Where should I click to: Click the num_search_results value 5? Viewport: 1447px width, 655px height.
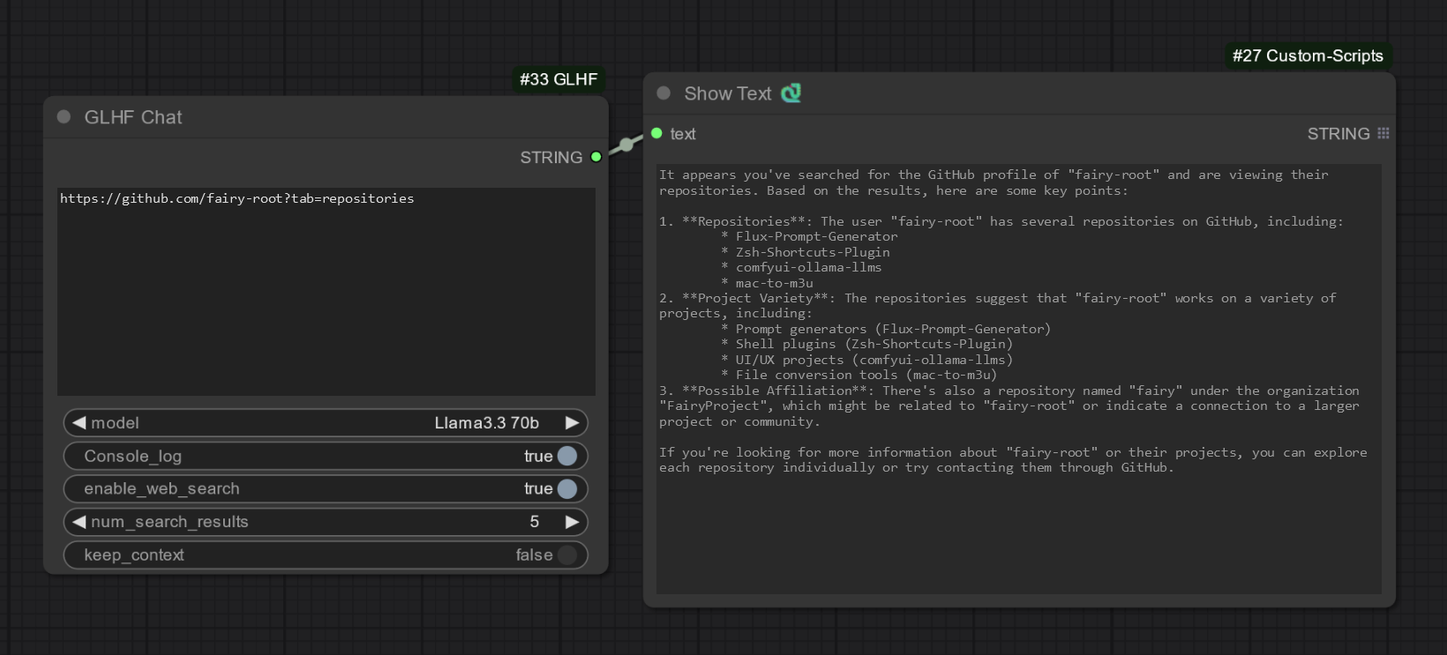(x=534, y=522)
